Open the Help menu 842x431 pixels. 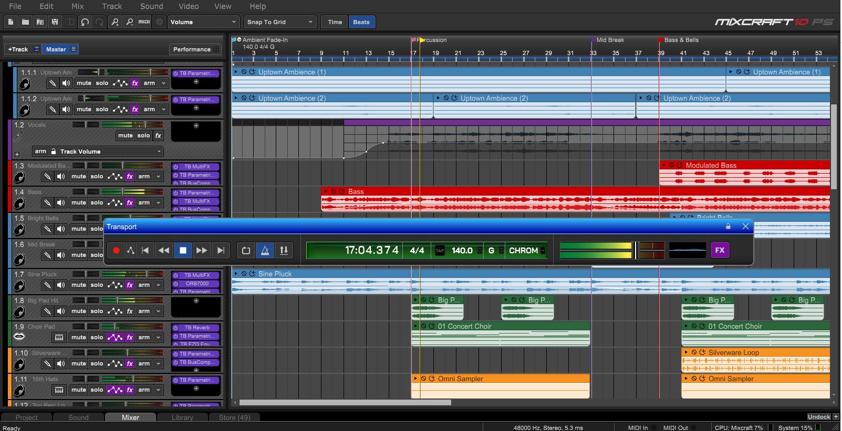(257, 6)
